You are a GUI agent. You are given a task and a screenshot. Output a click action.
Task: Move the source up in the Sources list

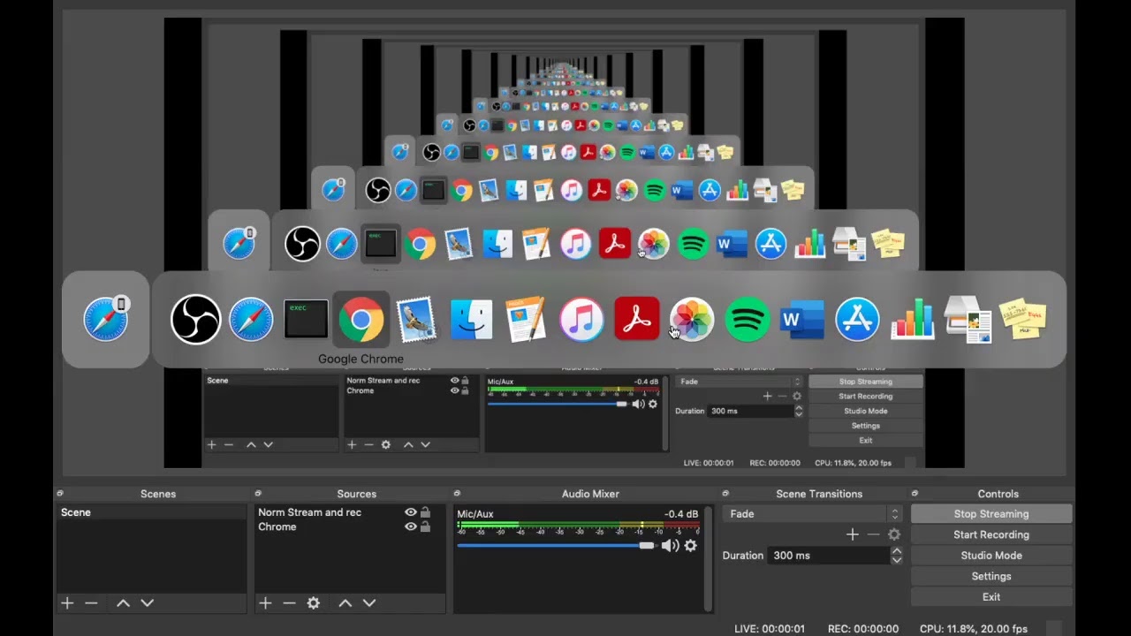point(345,602)
